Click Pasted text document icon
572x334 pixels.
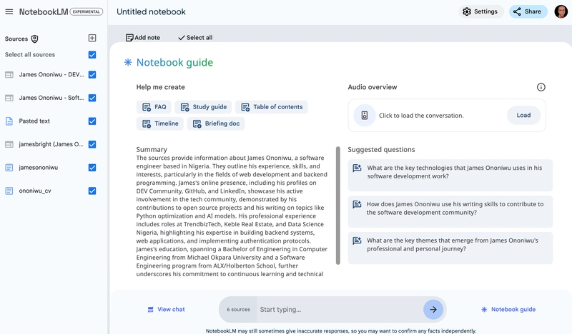tap(9, 121)
